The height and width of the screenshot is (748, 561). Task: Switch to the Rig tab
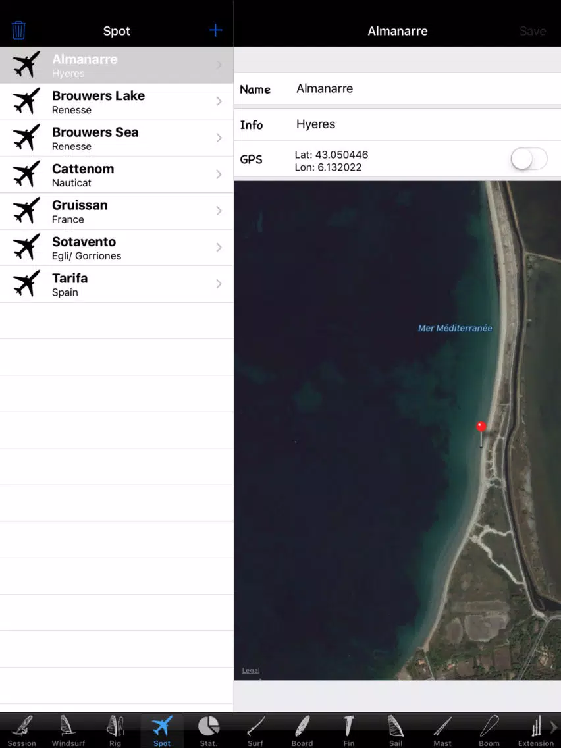click(115, 730)
